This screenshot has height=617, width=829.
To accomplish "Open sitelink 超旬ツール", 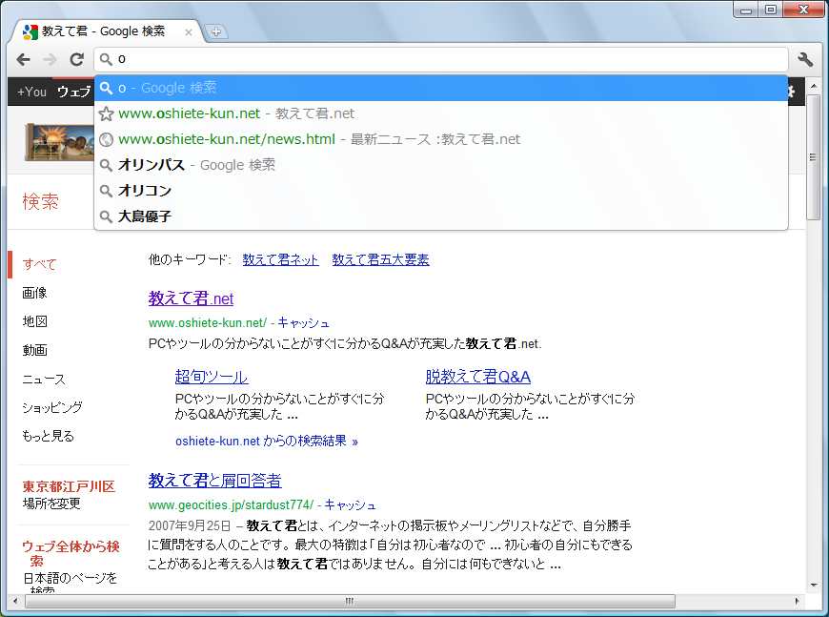I will pyautogui.click(x=212, y=377).
